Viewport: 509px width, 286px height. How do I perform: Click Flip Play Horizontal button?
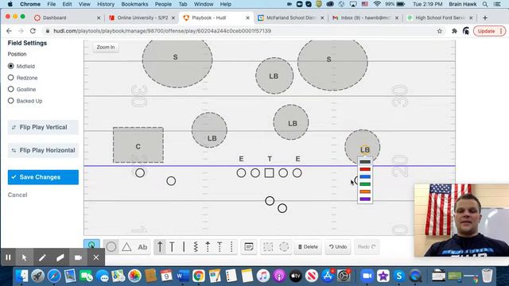pyautogui.click(x=43, y=150)
